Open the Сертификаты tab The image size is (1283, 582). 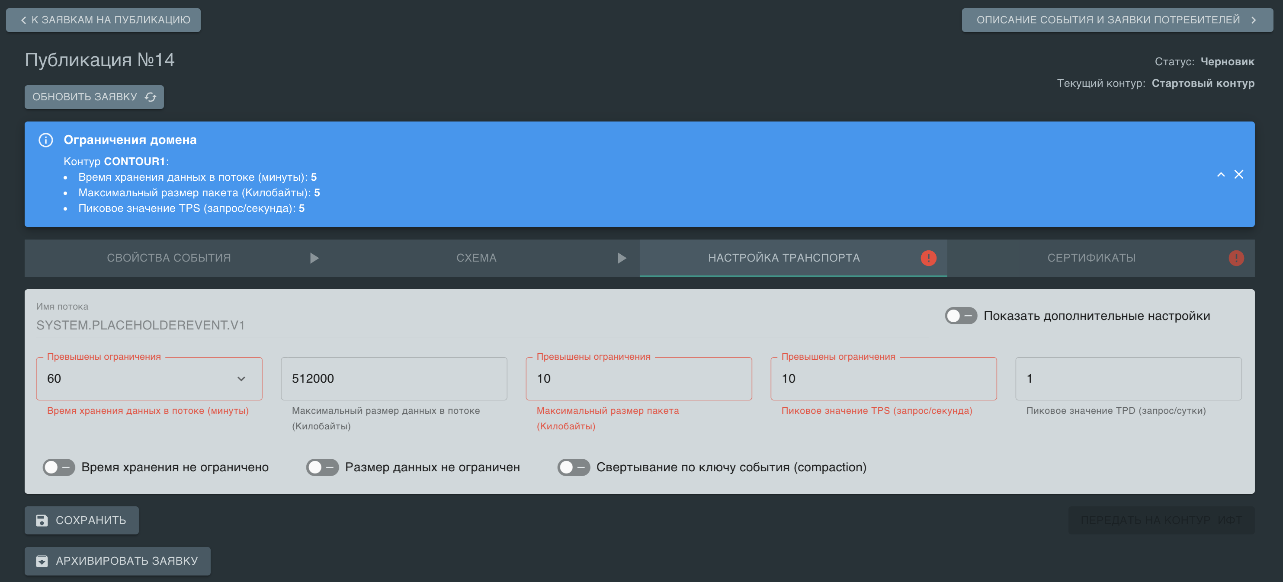1091,258
